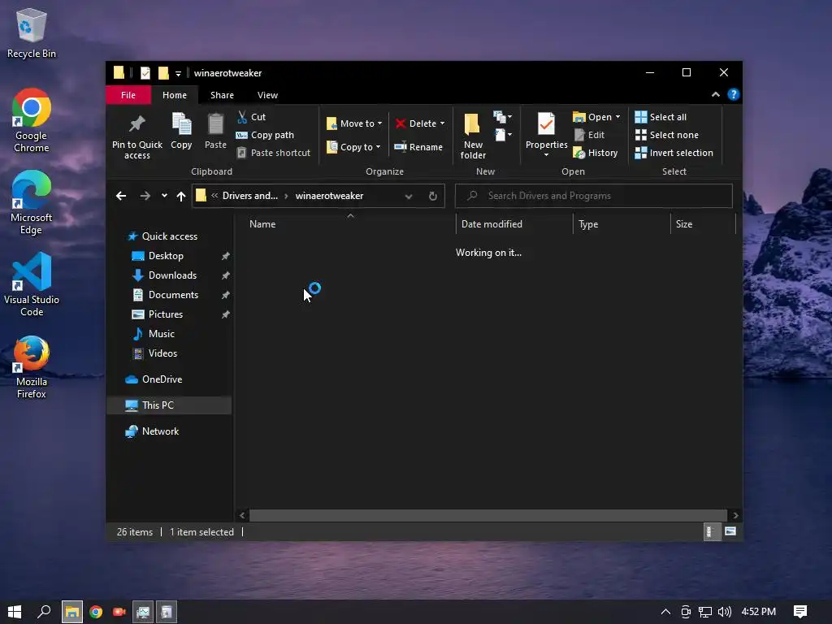The width and height of the screenshot is (832, 624).
Task: Click winaerotweaker breadcrumb segment
Action: point(329,196)
